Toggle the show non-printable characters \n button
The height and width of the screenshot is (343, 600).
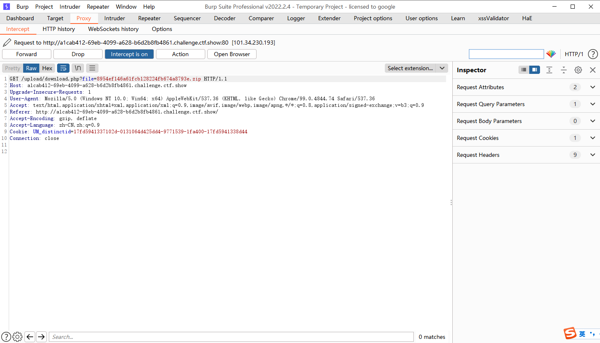point(78,68)
